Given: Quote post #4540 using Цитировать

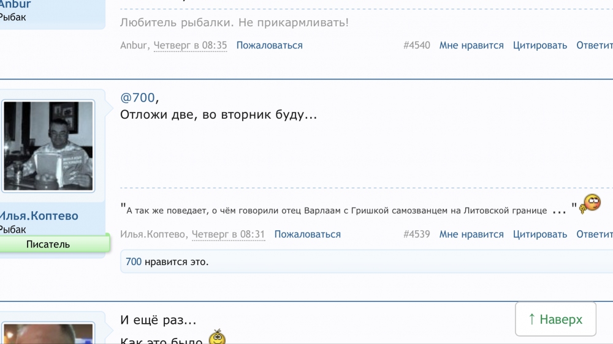Looking at the screenshot, I should pyautogui.click(x=540, y=45).
